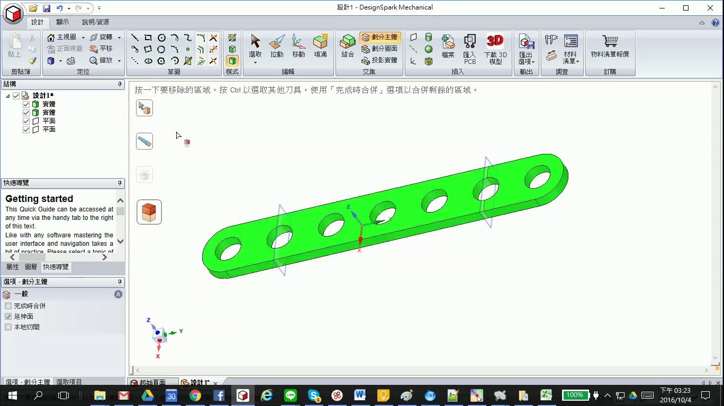Click Download 3D Models (下載 3D 模型)

(x=495, y=49)
